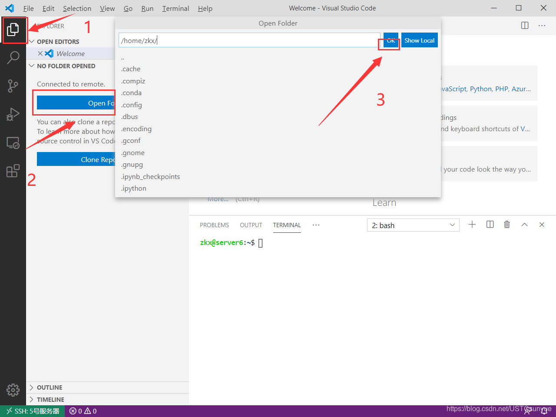Collapse the OPEN EDITORS section
Viewport: 556px width, 417px height.
32,42
